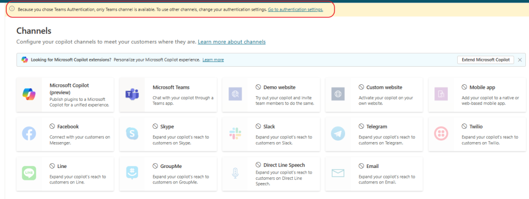Click 'Connect with your customers on Messenger' text

(80, 140)
